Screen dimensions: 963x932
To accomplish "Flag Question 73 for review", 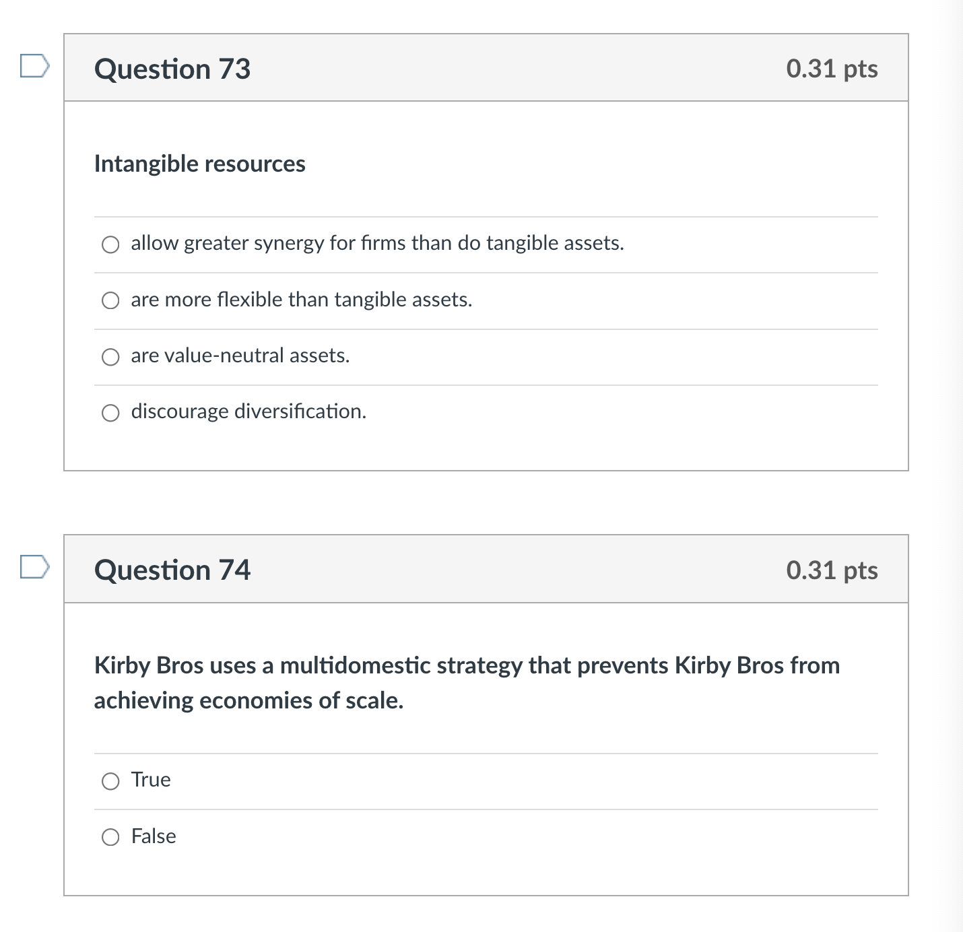I will pyautogui.click(x=34, y=66).
